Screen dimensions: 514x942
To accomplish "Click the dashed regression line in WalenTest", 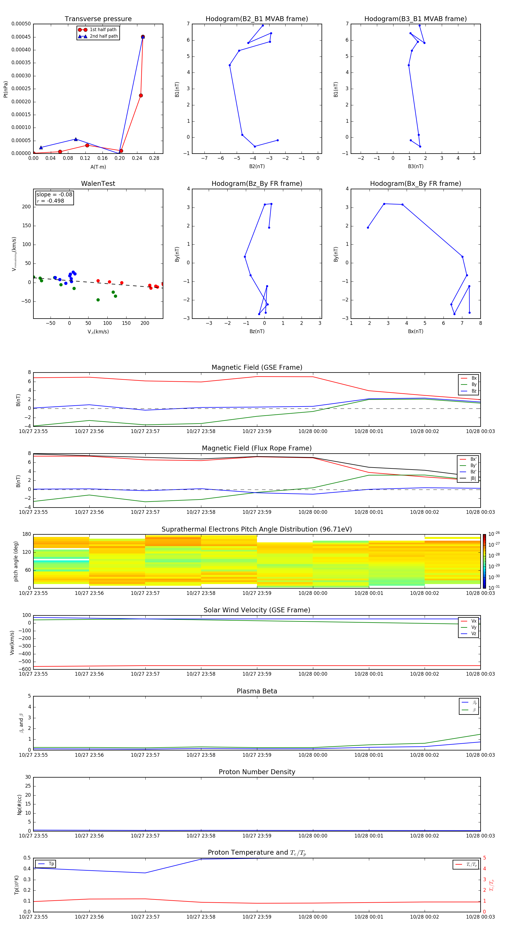I will (x=98, y=282).
